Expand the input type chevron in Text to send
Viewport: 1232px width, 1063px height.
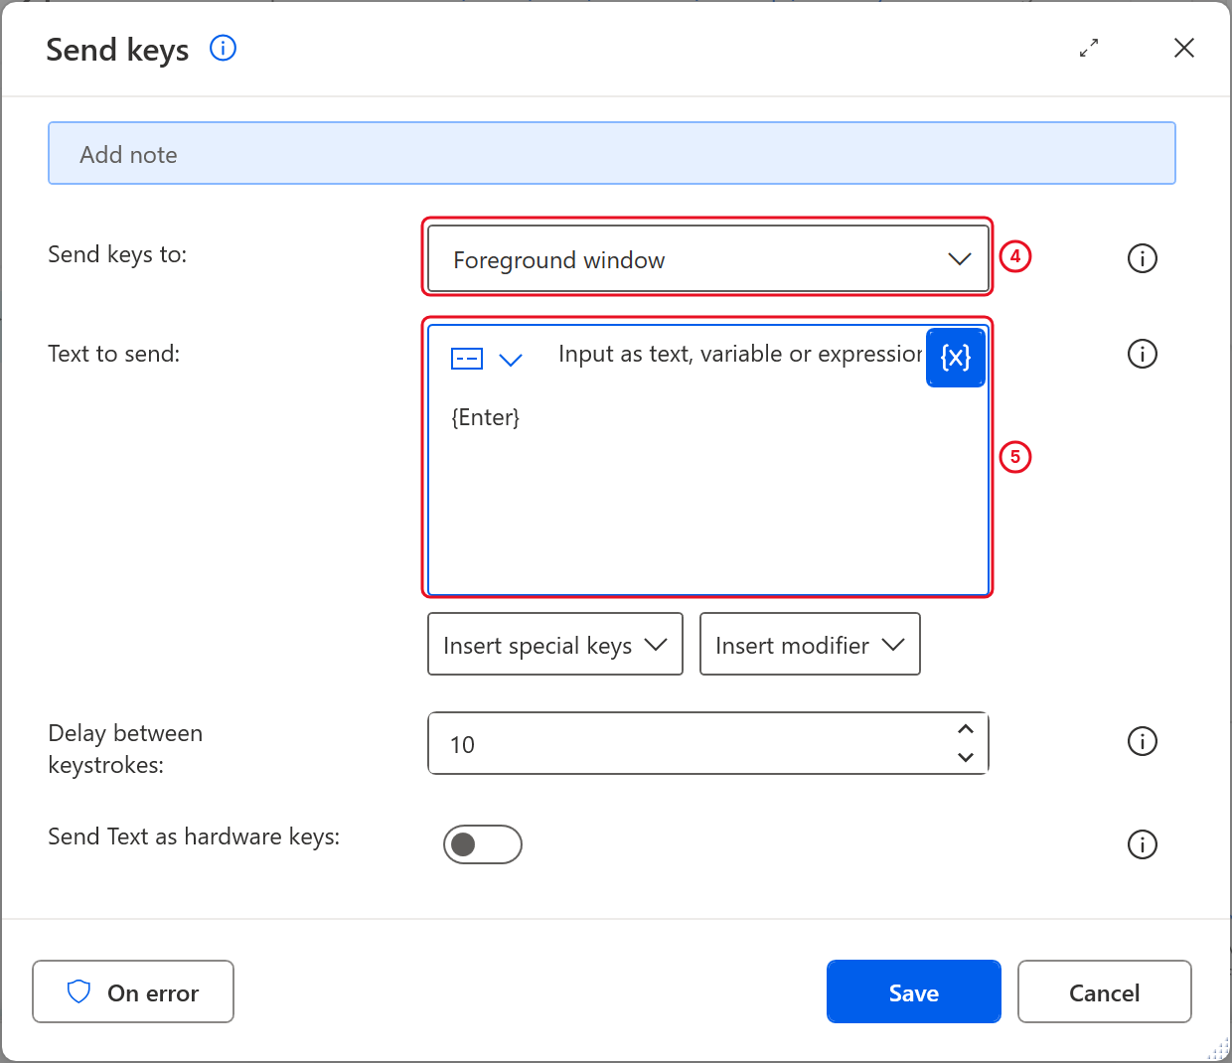(511, 360)
